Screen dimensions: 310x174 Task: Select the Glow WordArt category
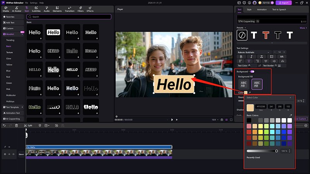pos(9,58)
